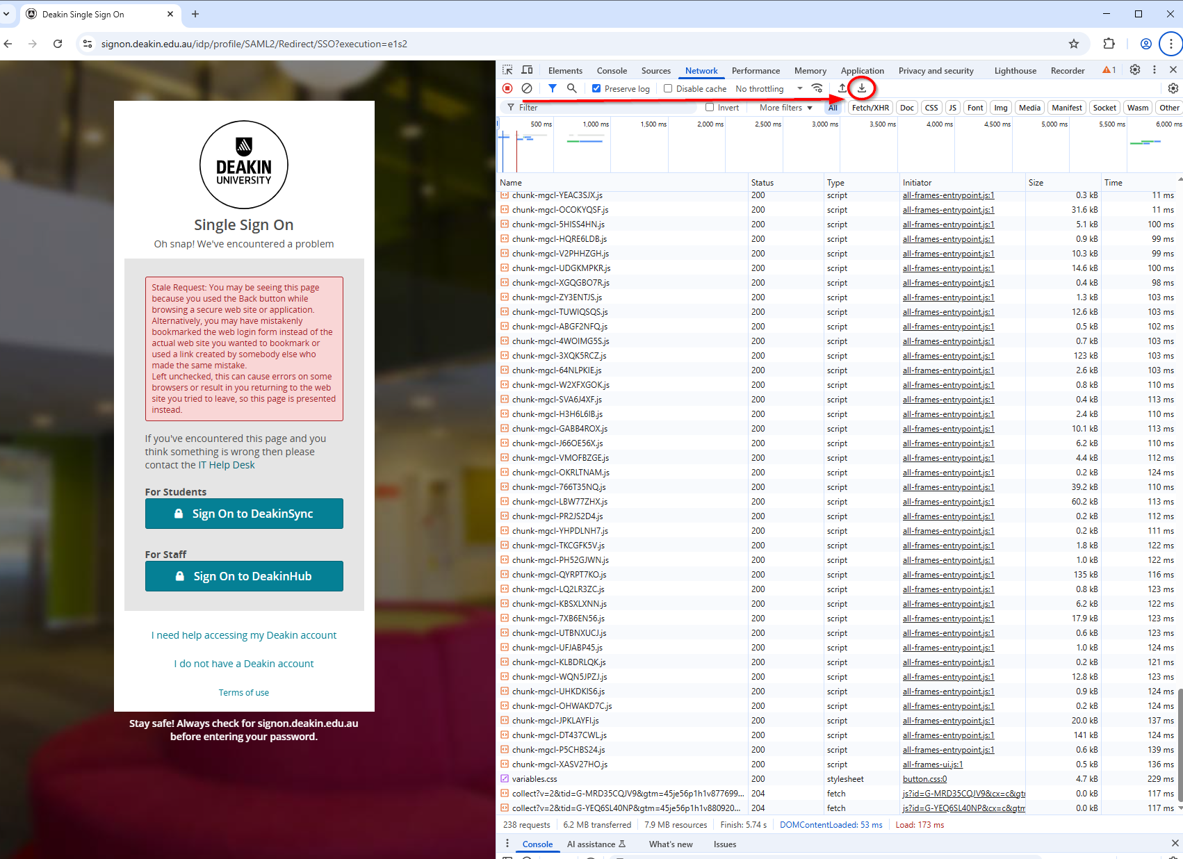Select the All request type filter

point(833,108)
